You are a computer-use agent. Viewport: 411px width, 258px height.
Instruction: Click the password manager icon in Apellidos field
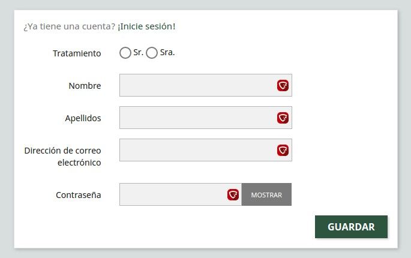click(x=283, y=118)
